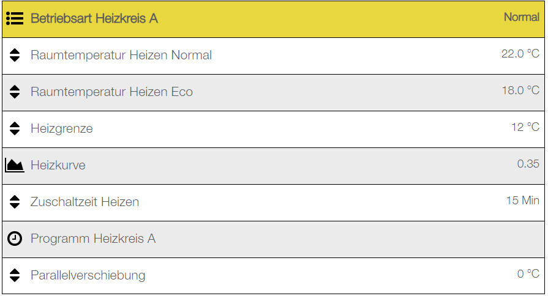Click the Parallelverschiebung label
Image resolution: width=548 pixels, height=296 pixels.
(x=88, y=275)
